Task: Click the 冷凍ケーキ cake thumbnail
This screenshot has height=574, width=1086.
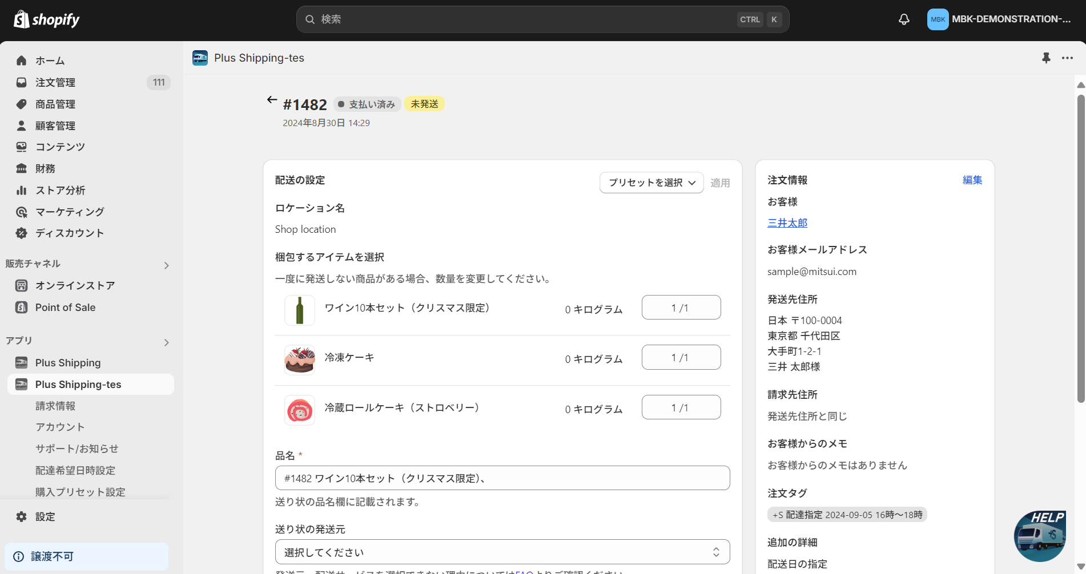Action: pos(300,360)
